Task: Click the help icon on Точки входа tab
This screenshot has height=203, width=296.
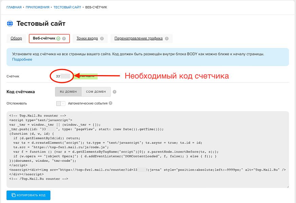Action: (x=102, y=39)
